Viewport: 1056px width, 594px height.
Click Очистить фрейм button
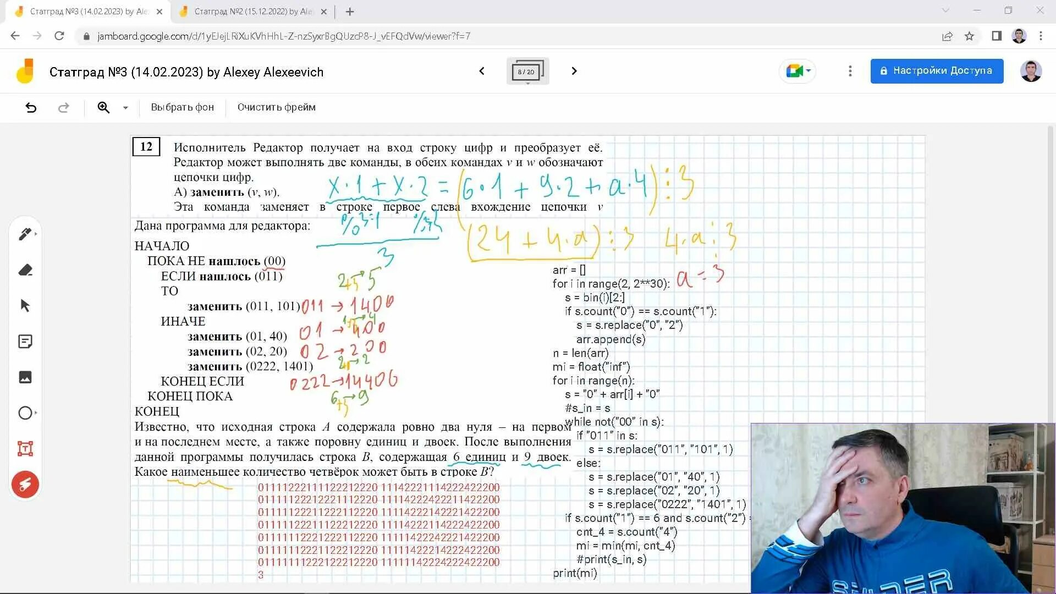click(x=276, y=107)
